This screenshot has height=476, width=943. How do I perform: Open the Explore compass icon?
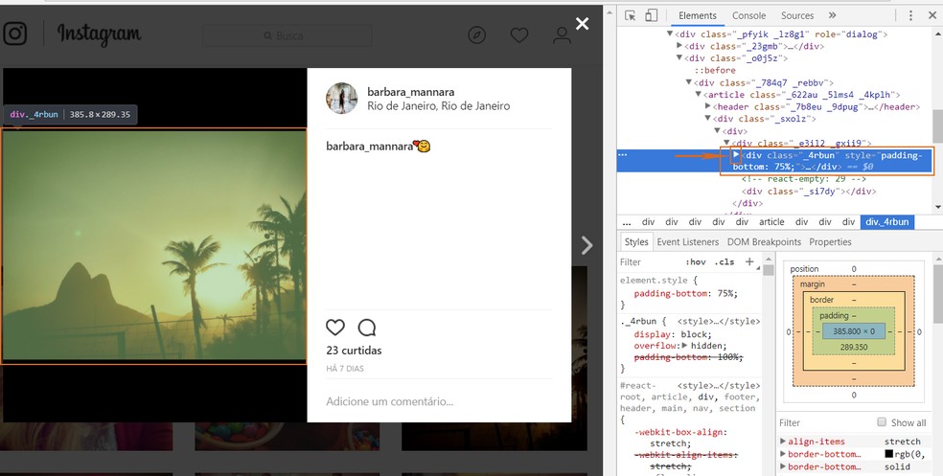coord(477,35)
